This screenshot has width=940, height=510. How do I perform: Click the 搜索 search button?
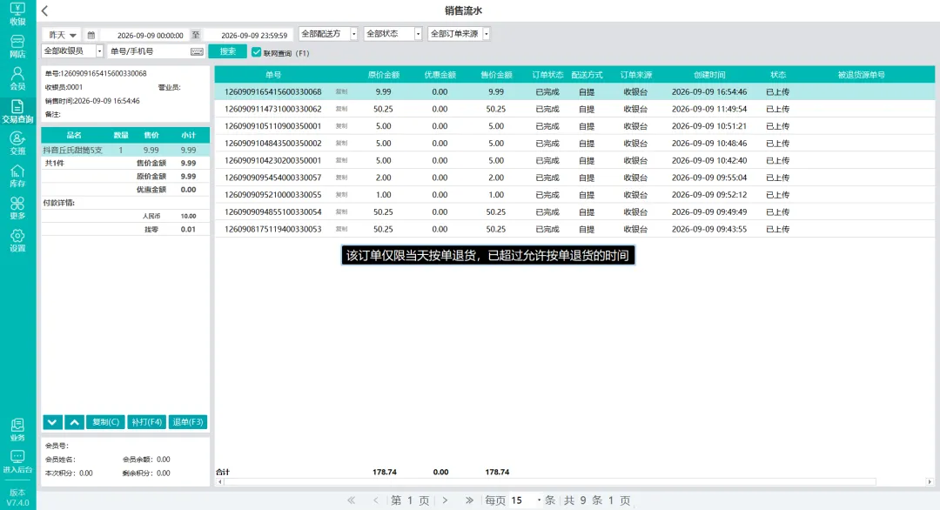point(228,51)
